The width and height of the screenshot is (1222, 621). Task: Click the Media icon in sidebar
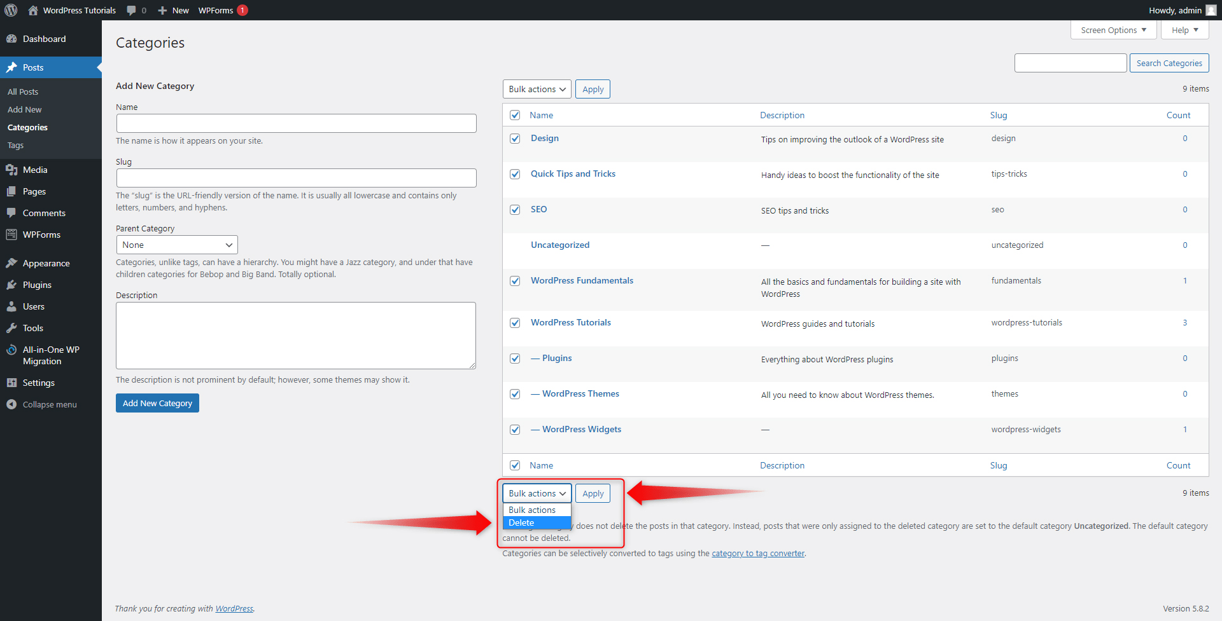coord(11,170)
